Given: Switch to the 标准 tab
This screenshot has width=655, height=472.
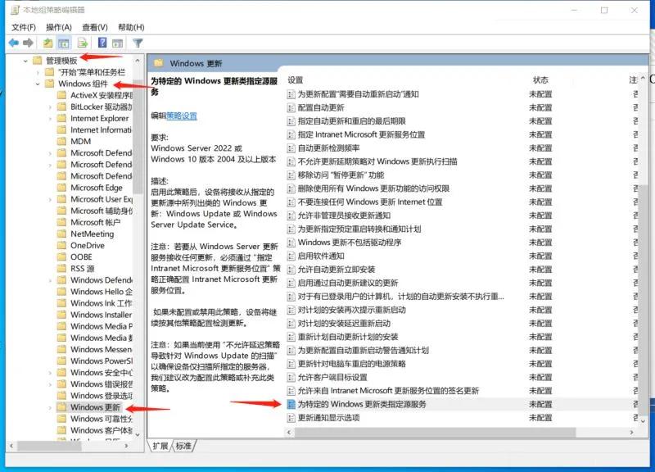Looking at the screenshot, I should tap(182, 447).
